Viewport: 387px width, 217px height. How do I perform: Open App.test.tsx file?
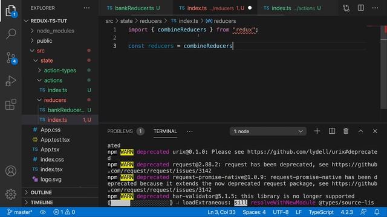point(55,139)
